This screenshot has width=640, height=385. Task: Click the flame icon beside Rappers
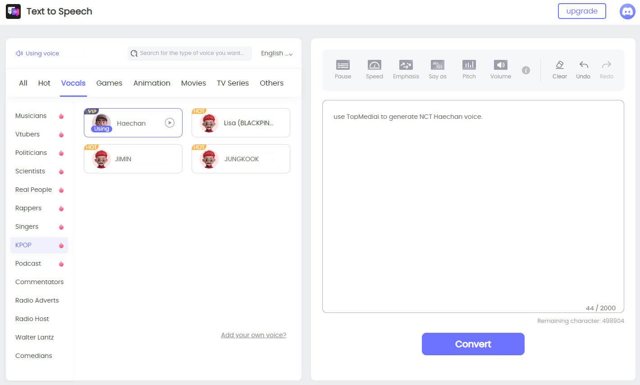pos(61,208)
